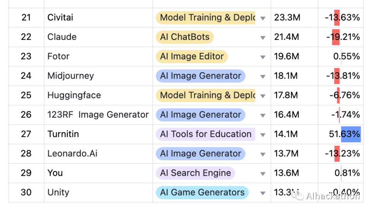Screen dimensions: 372x211
Task: Click the AI Tools for Education tag
Action: tap(205, 134)
